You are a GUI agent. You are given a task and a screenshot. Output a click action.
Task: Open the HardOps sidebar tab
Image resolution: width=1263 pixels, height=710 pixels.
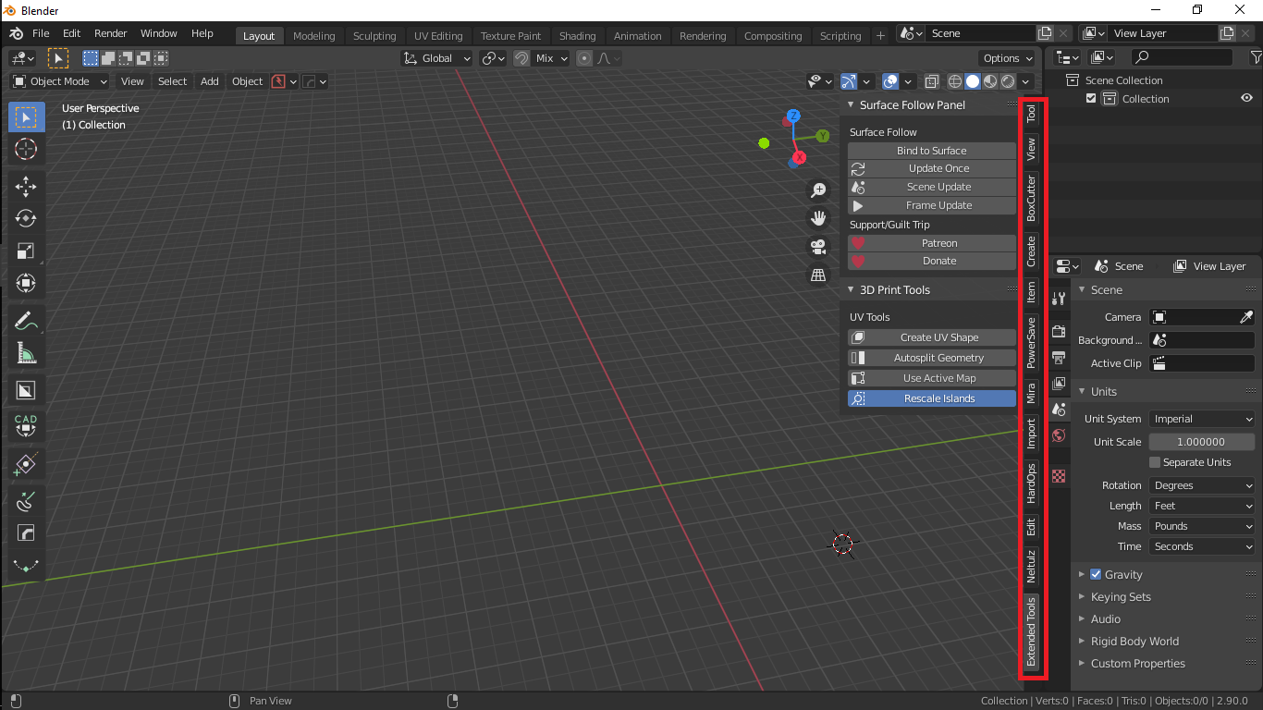pyautogui.click(x=1031, y=484)
